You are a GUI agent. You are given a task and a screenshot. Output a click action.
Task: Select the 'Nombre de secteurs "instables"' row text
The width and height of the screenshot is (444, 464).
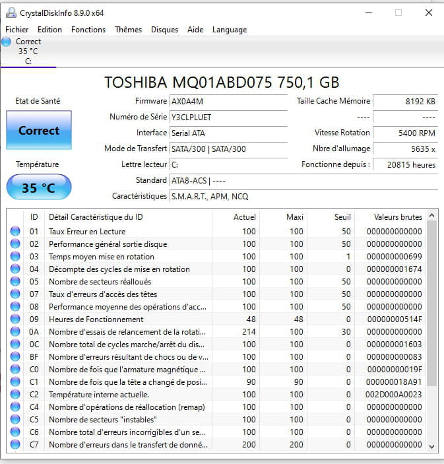pos(103,420)
